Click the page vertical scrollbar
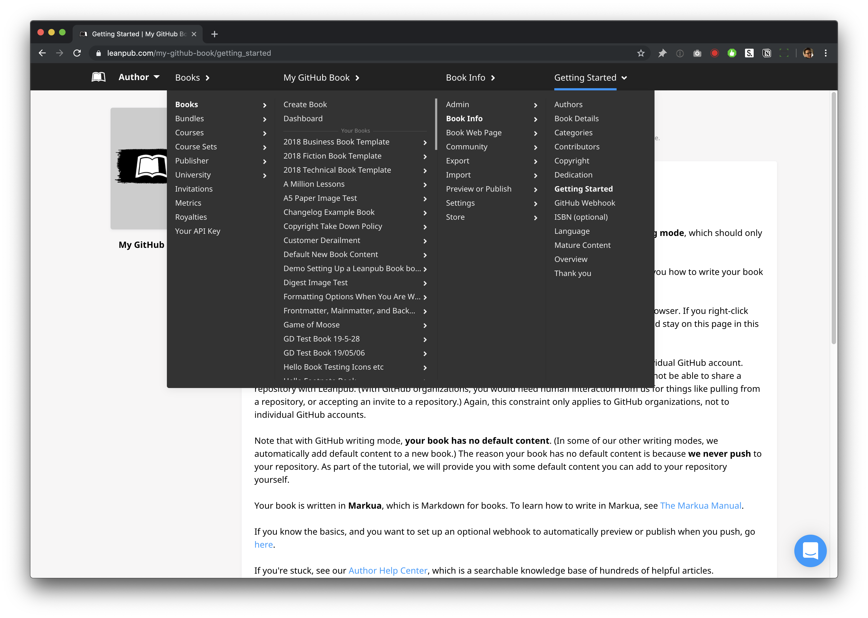This screenshot has width=868, height=618. coord(833,217)
